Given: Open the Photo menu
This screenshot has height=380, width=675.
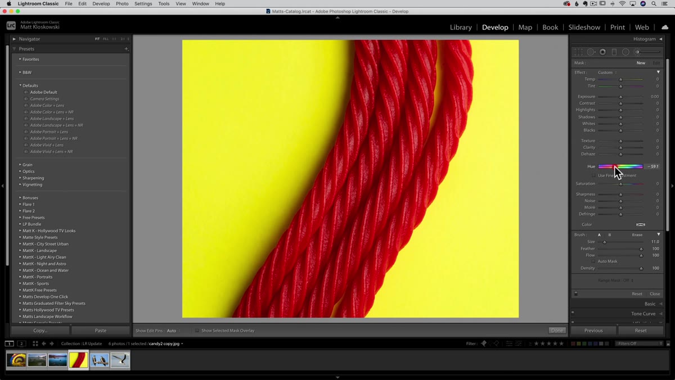Looking at the screenshot, I should [x=122, y=3].
